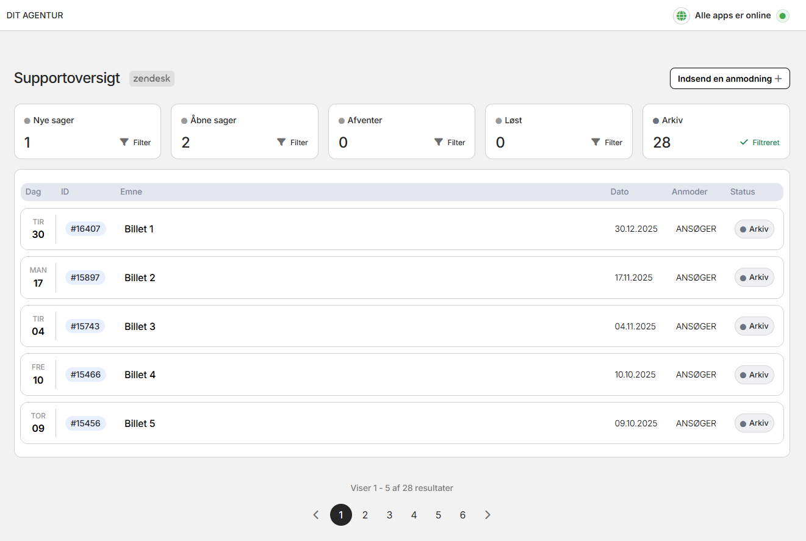Click the funnel filter icon for Nye sager
This screenshot has height=541, width=806.
coord(124,142)
